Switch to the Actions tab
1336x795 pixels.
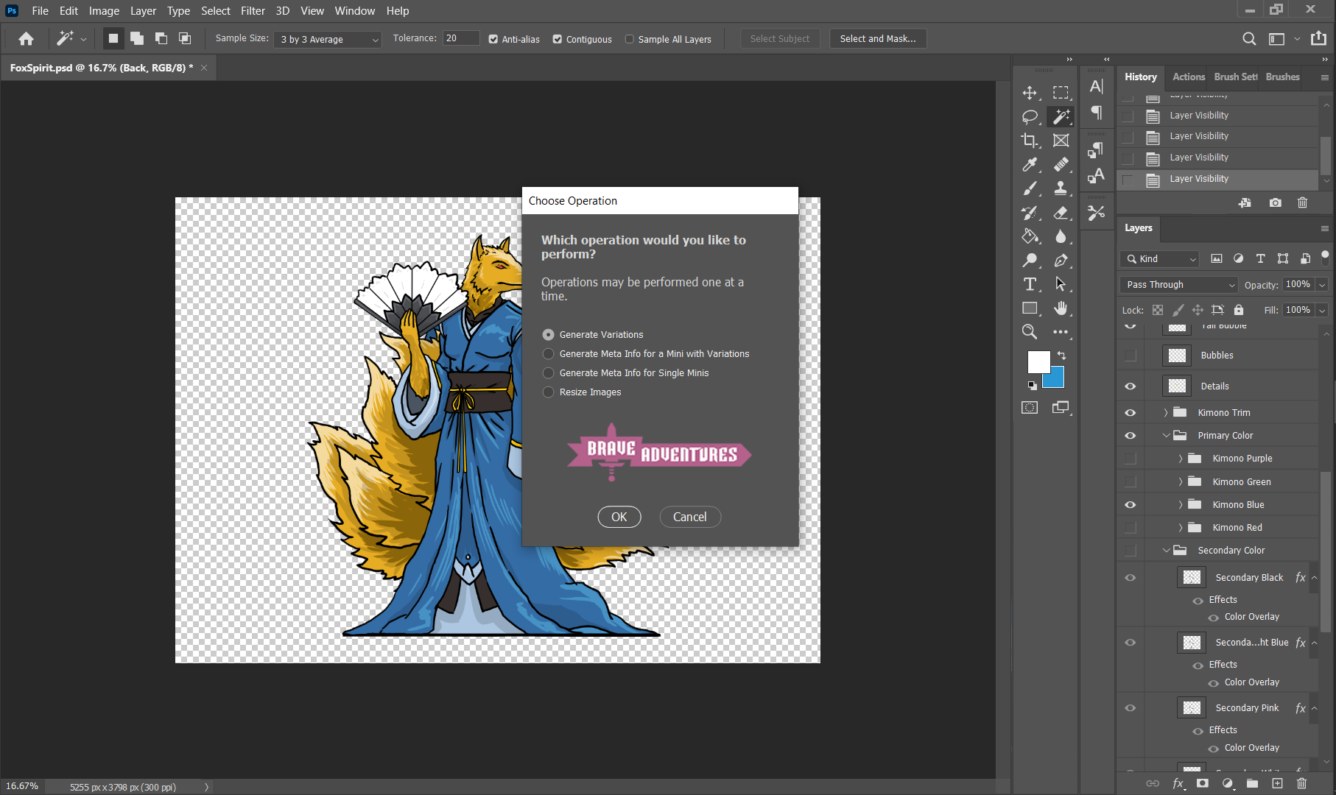coord(1188,77)
